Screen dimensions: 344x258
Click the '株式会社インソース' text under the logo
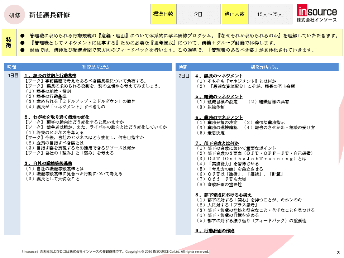(x=316, y=20)
